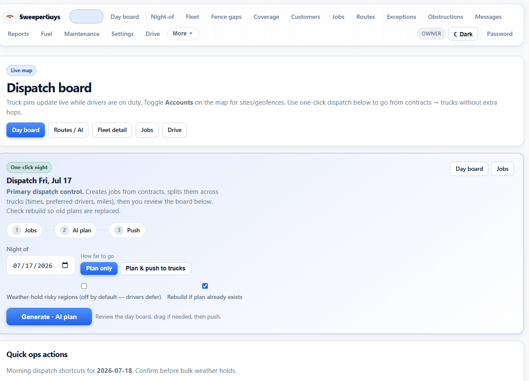The height and width of the screenshot is (381, 529).
Task: Click Jobs button beside Fleet detail
Action: 147,130
